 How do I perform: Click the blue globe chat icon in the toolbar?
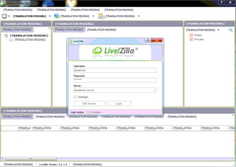pos(57,16)
